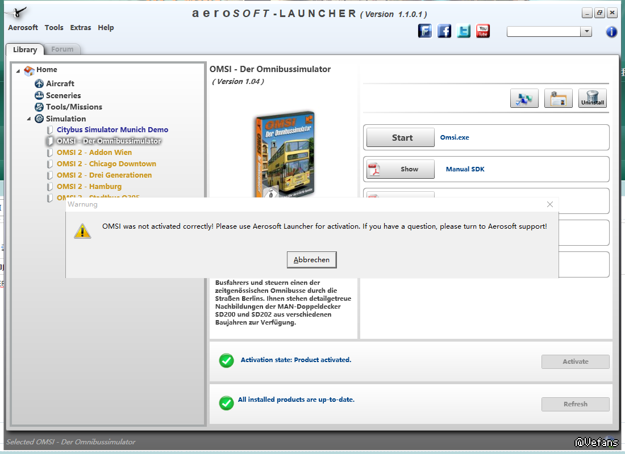Screen dimensions: 625x454
Task: Open the Aerosoft menu
Action: (x=23, y=27)
